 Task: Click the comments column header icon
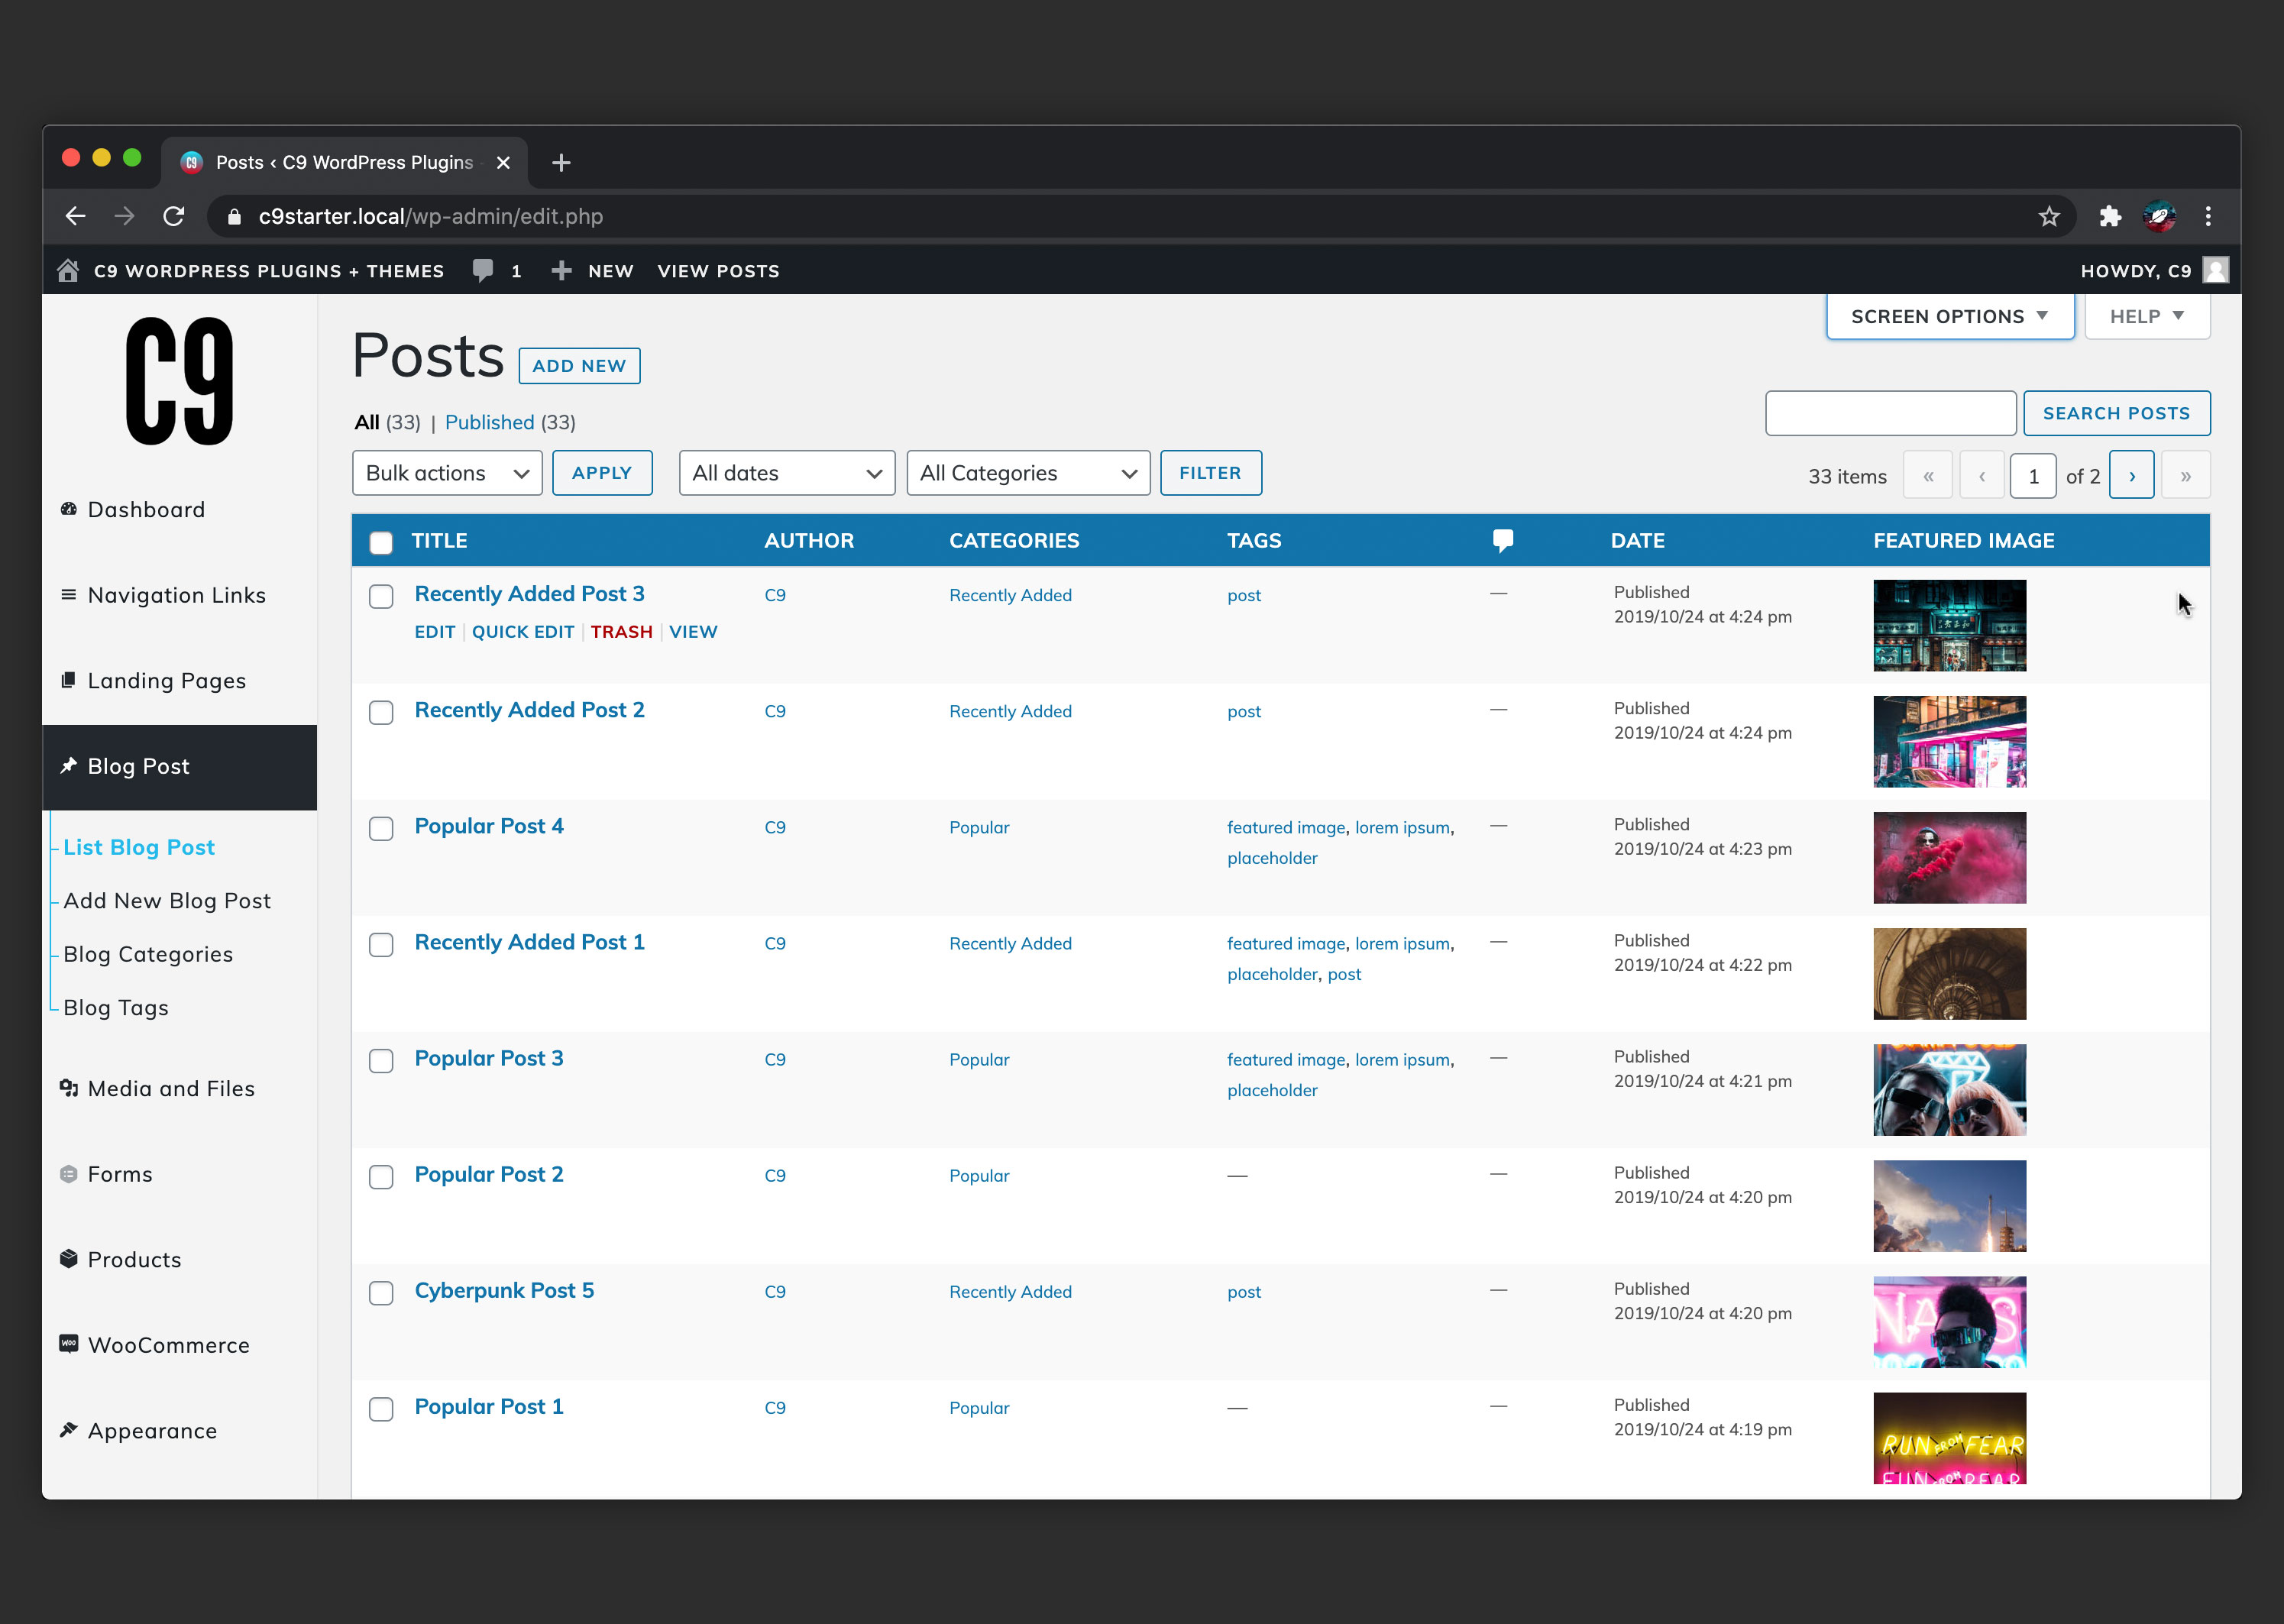[1502, 541]
